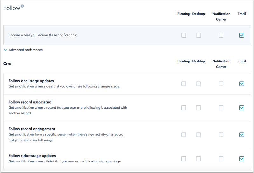Enable Notification Center for Follow ticket stage updates

pyautogui.click(x=221, y=159)
